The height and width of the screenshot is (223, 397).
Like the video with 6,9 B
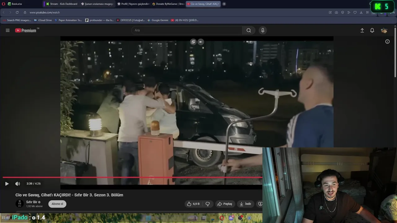pos(193,204)
